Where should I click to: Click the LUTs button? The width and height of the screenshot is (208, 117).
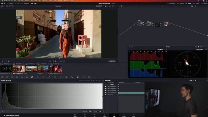click(17, 3)
